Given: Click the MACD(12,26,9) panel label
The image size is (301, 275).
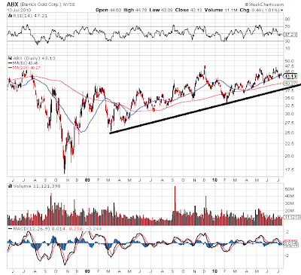Looking at the screenshot, I should pyautogui.click(x=32, y=229).
